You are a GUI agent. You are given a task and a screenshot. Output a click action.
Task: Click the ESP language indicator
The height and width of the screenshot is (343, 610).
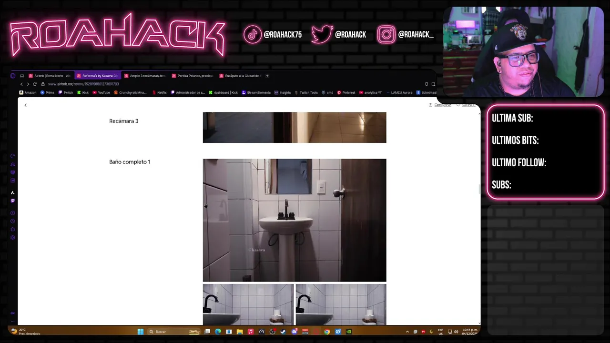point(440,332)
